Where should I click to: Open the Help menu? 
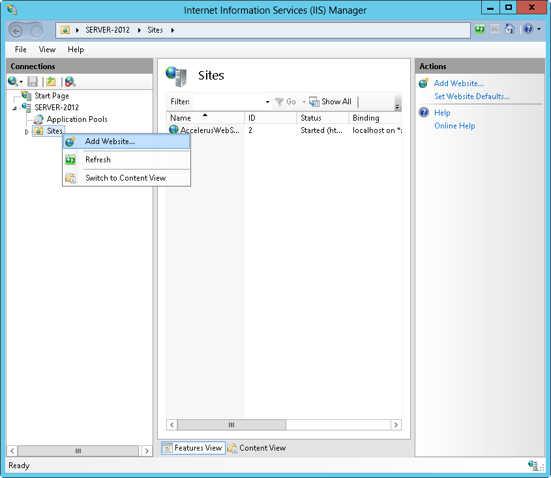[x=76, y=50]
